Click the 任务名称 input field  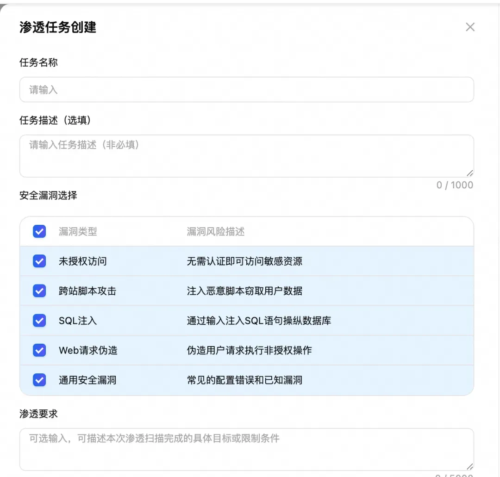(246, 90)
